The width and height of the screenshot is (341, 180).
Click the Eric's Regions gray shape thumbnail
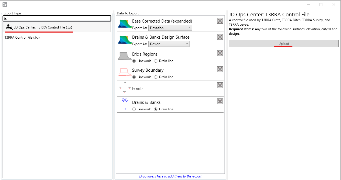(125, 56)
